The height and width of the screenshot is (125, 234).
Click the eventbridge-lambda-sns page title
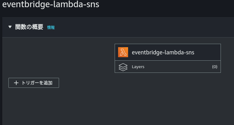pyautogui.click(x=51, y=4)
